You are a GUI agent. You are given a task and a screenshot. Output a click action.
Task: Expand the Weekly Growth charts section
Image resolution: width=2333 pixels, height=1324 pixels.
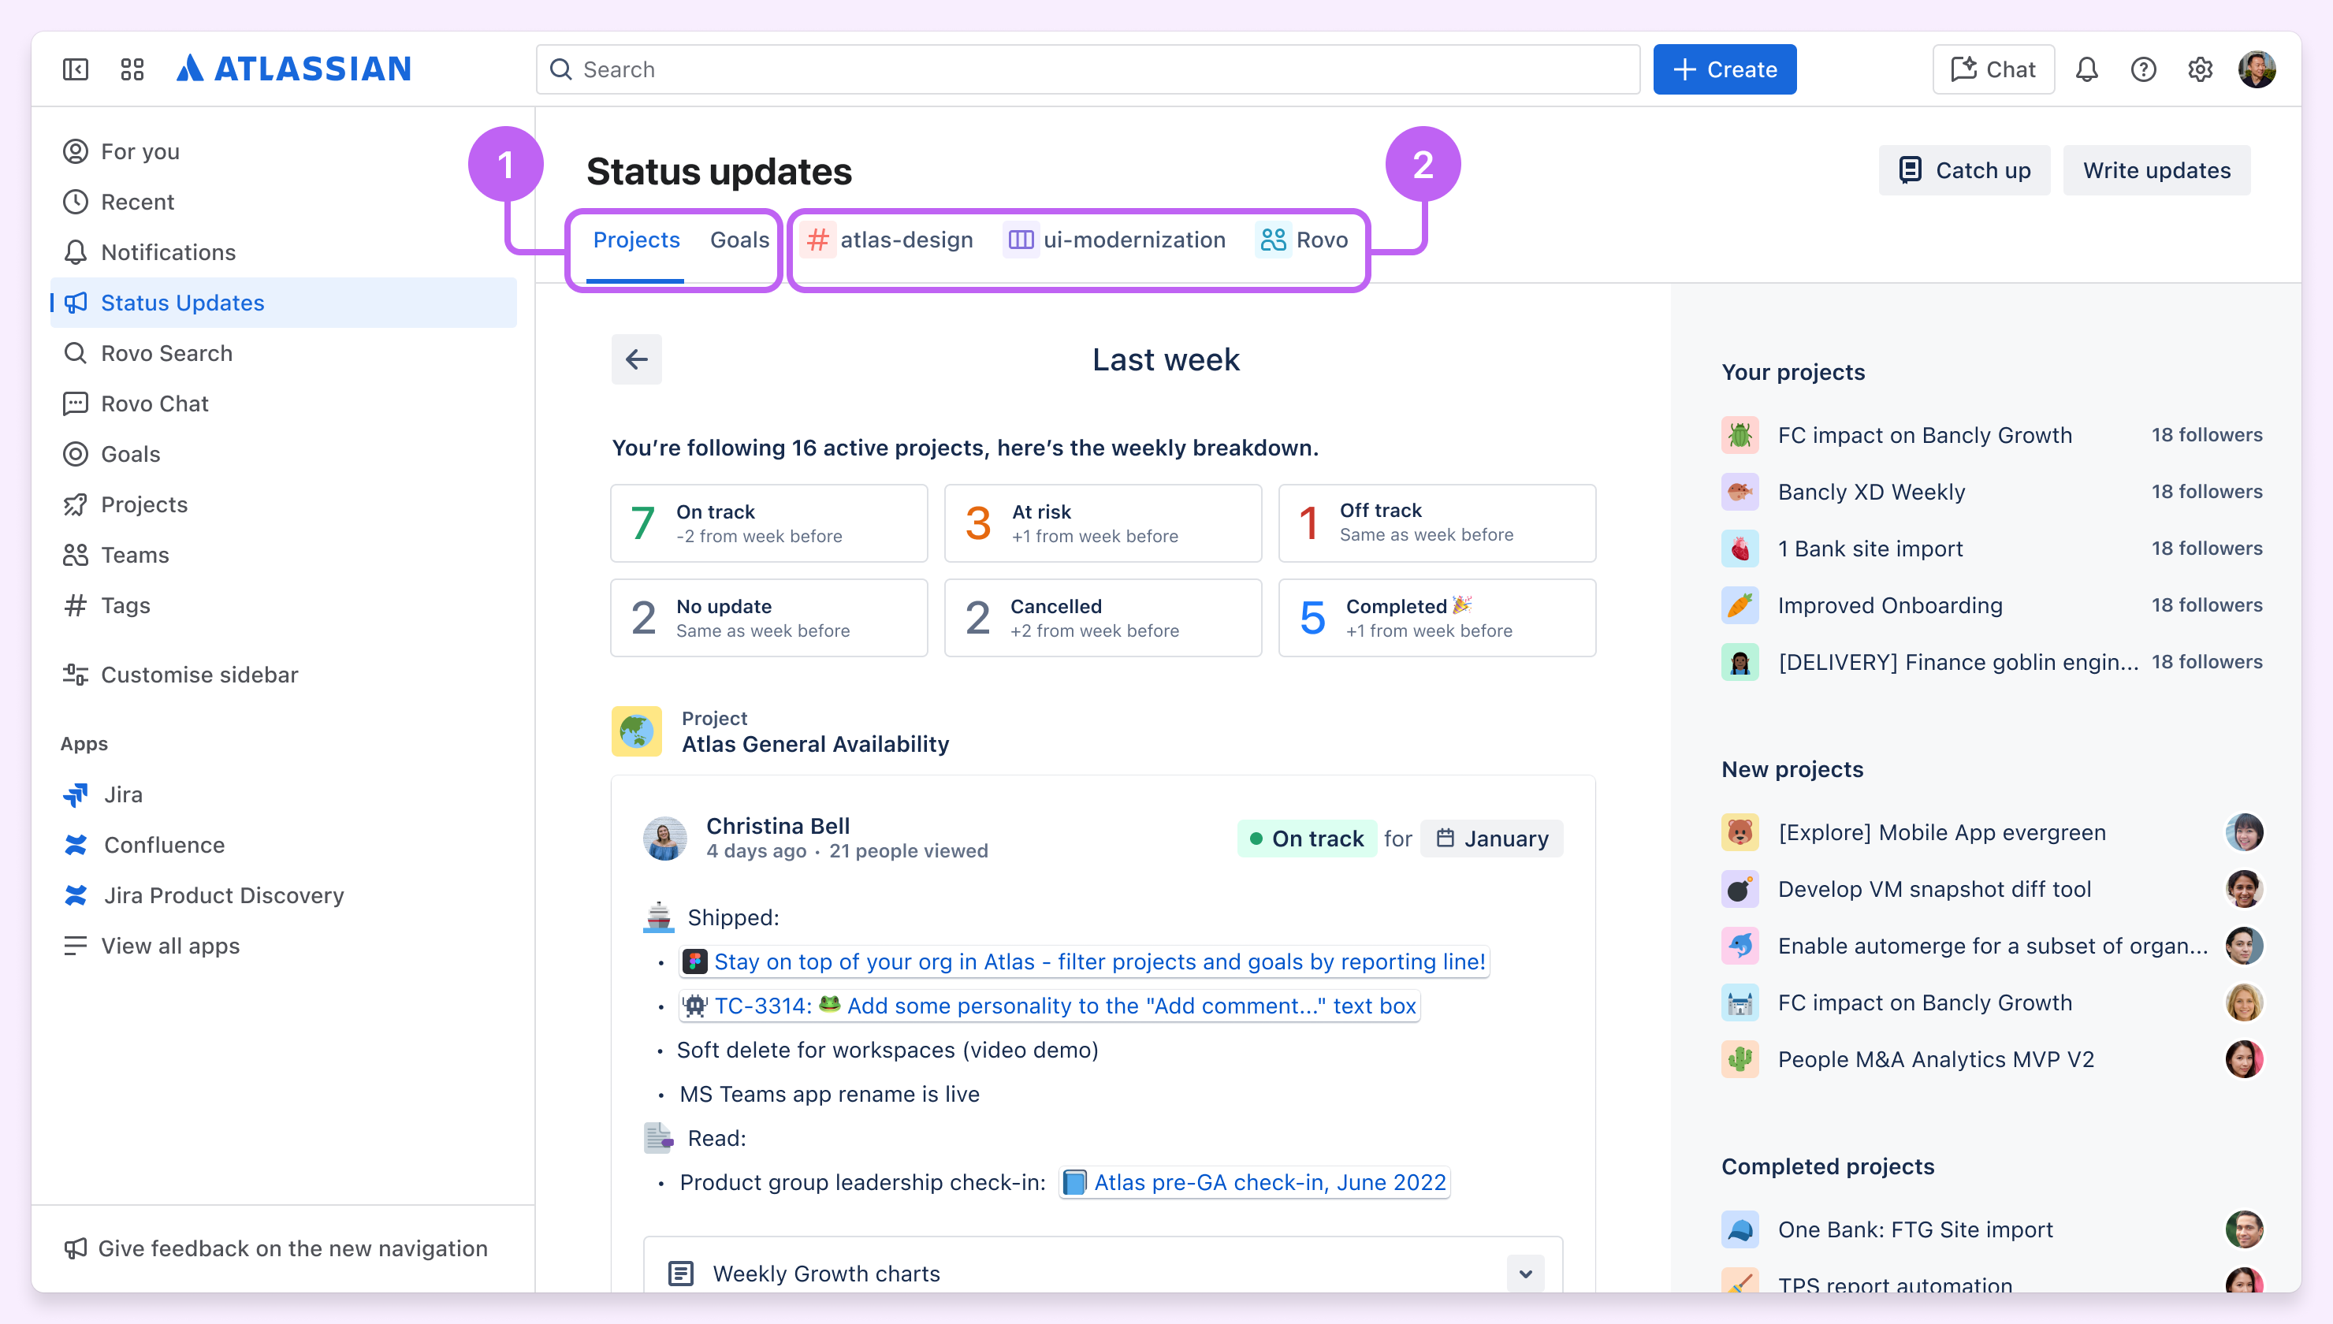click(1526, 1273)
